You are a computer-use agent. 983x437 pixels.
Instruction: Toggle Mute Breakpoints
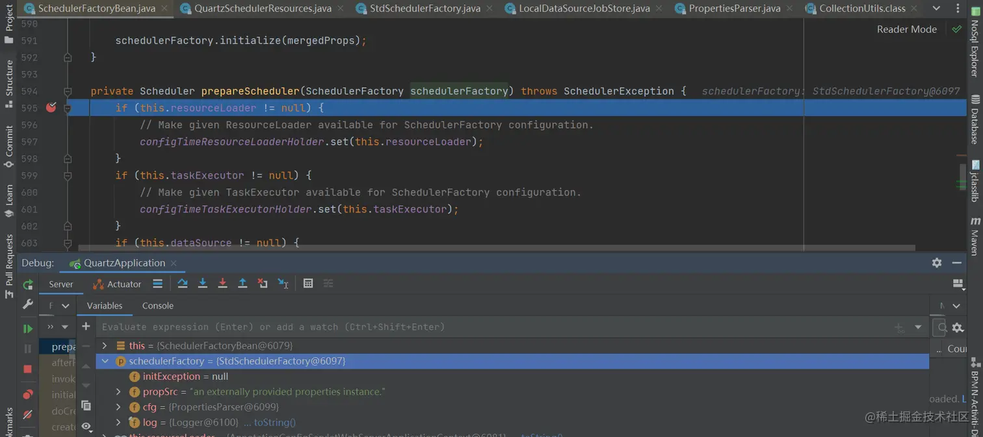[28, 414]
